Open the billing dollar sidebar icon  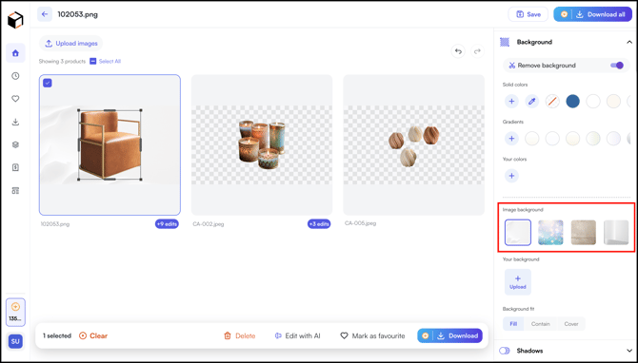click(x=15, y=167)
